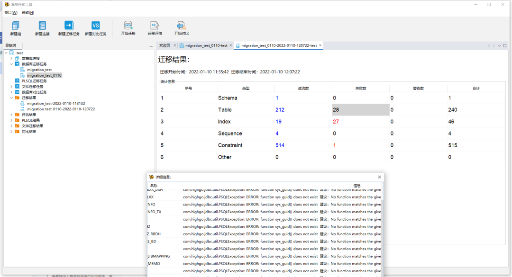Viewport: 512px width, 277px height.
Task: Start migration with 开始迁移 icon
Action: click(128, 26)
